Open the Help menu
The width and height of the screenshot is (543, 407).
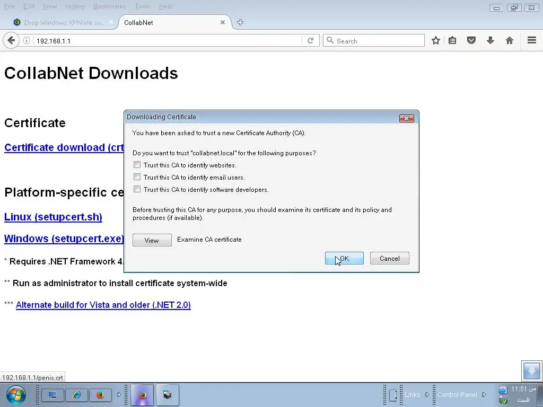pyautogui.click(x=165, y=6)
